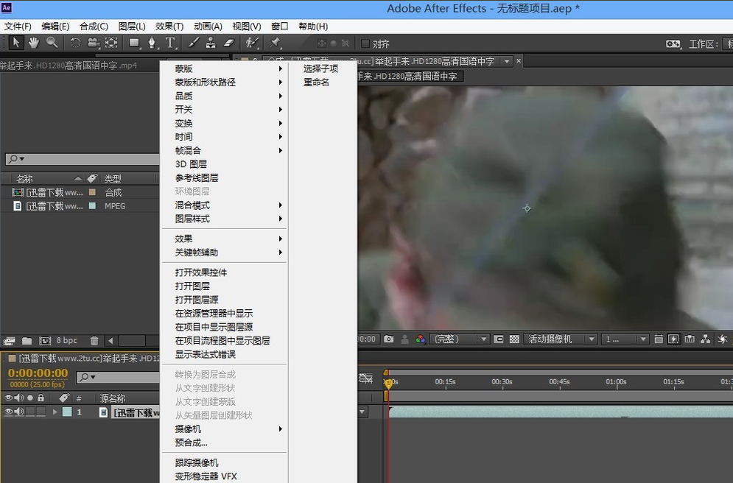Toggle the 对齐 snapping checkbox

(x=365, y=44)
